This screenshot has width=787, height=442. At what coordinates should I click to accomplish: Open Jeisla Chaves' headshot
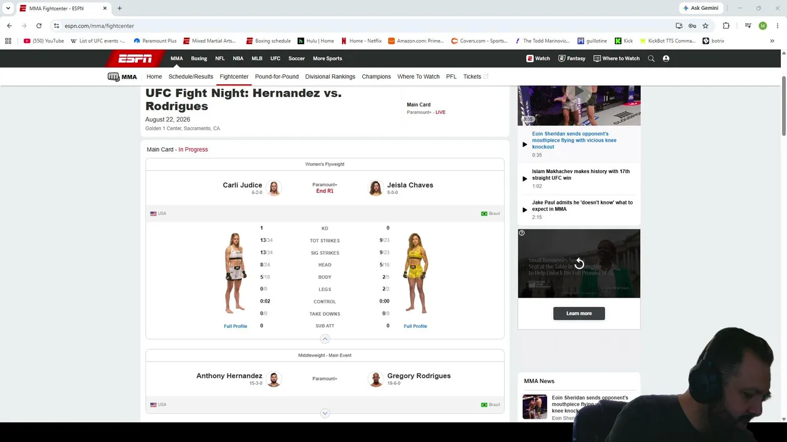coord(375,188)
